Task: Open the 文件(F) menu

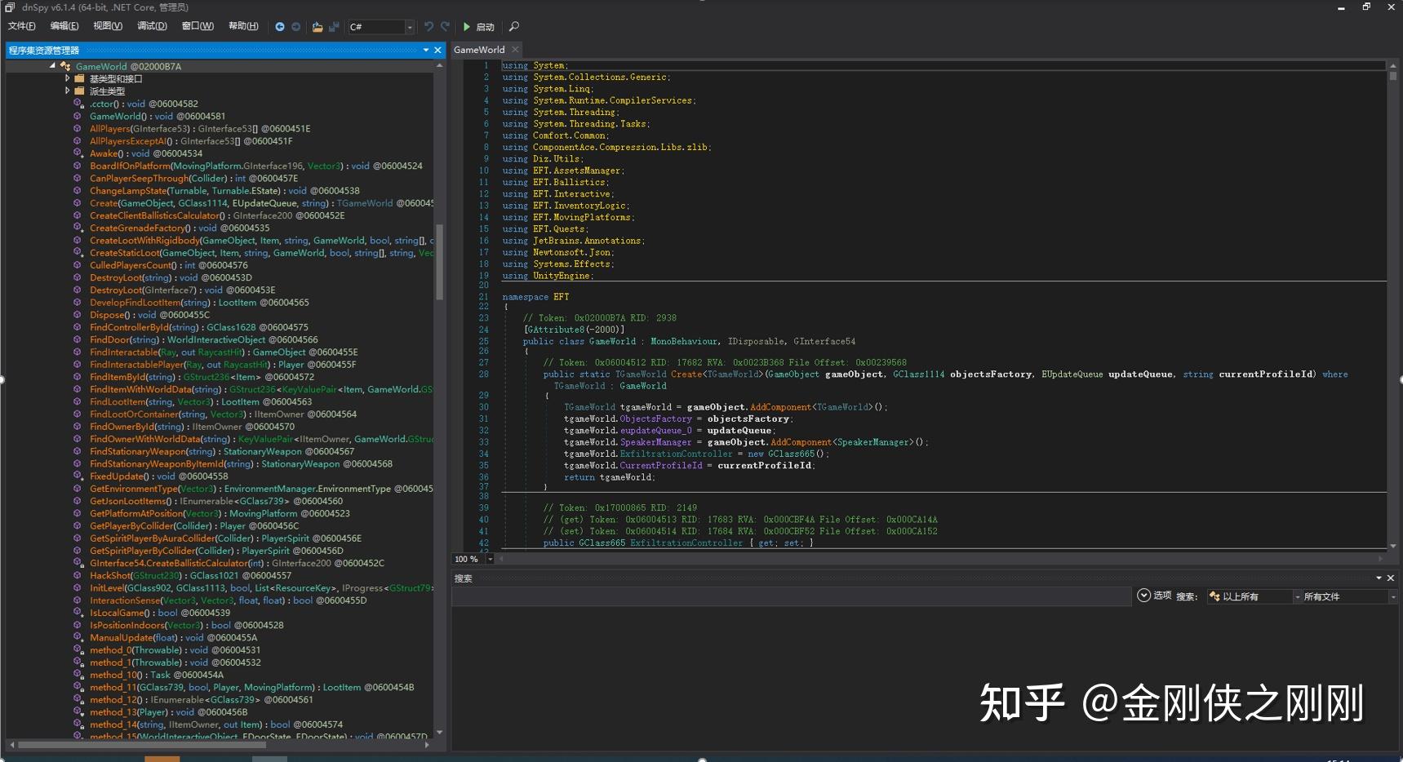Action: (x=22, y=26)
